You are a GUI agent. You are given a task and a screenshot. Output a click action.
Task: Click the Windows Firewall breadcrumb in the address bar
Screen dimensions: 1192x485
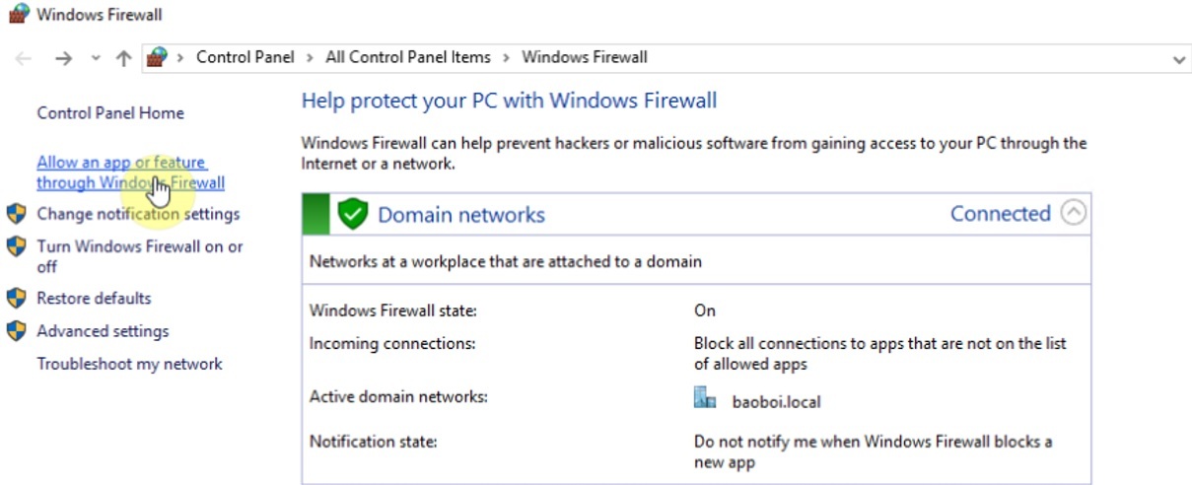tap(584, 57)
